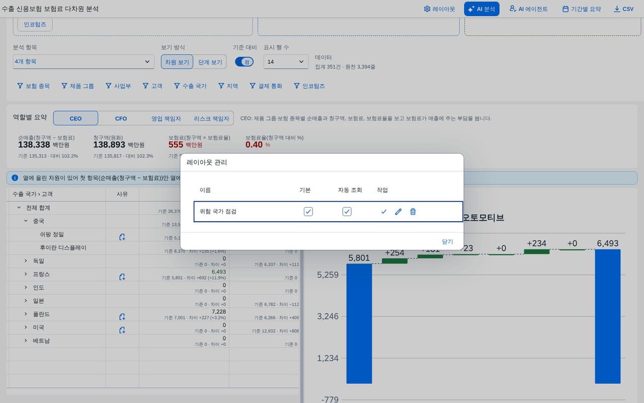
Task: Switch to 차원 보기 view mode
Action: pyautogui.click(x=177, y=62)
